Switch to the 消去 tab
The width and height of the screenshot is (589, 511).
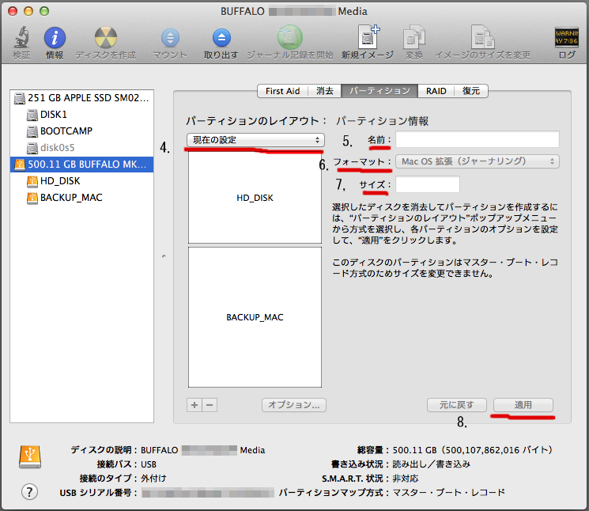325,91
